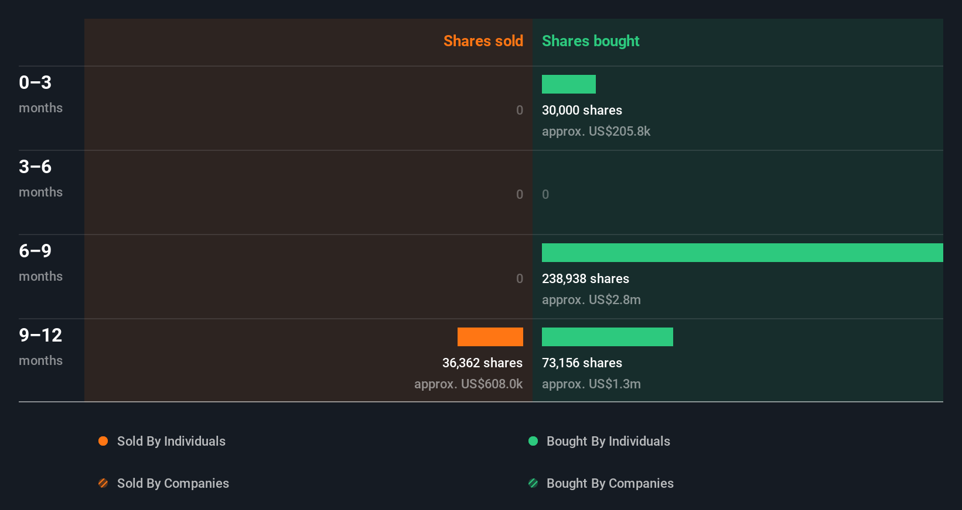Screen dimensions: 962x510
Task: Click the striped Bought By Companies legend icon
Action: point(533,483)
